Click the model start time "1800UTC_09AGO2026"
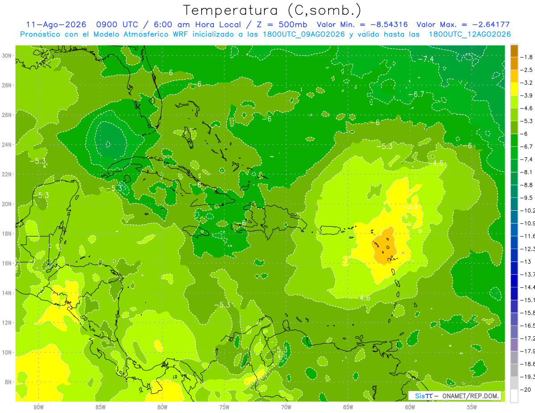Image resolution: width=535 pixels, height=413 pixels. pyautogui.click(x=305, y=34)
